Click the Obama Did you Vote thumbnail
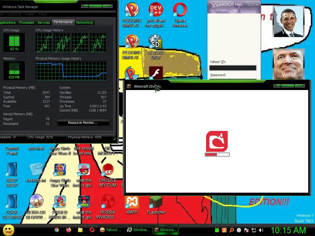This screenshot has width=315, height=236. point(289,22)
